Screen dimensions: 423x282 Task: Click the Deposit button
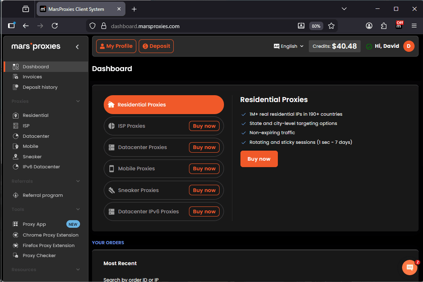pos(156,46)
